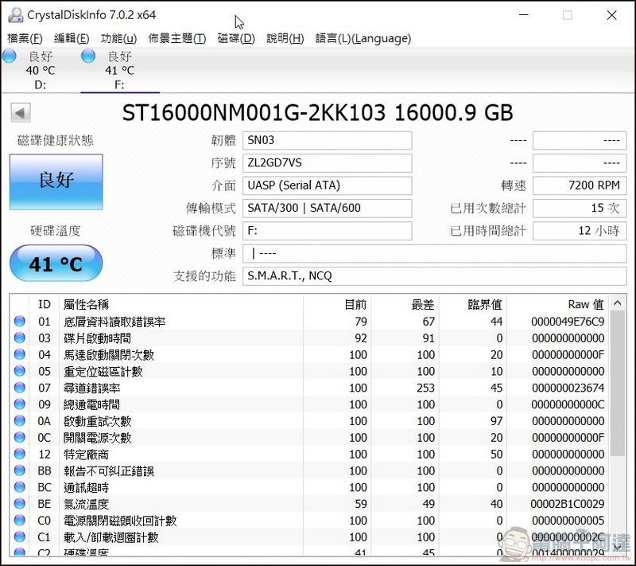
Task: Open the 磁碟(D) menu
Action: coord(236,38)
